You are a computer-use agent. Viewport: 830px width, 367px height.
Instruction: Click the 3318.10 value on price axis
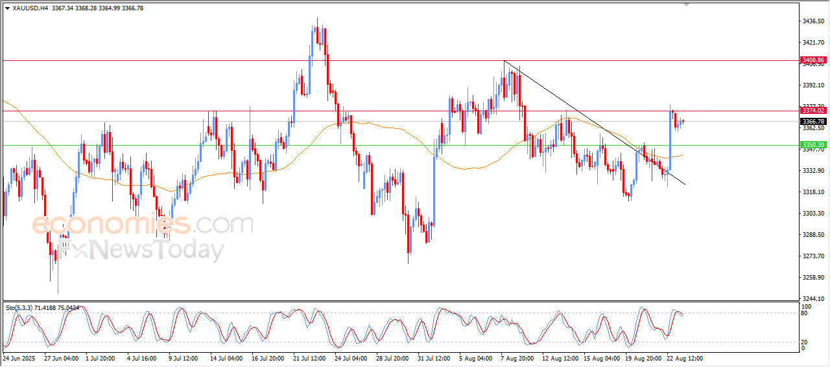pyautogui.click(x=813, y=192)
